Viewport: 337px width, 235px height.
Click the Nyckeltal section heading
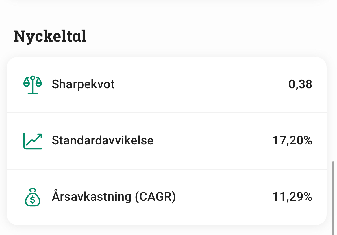pos(50,36)
